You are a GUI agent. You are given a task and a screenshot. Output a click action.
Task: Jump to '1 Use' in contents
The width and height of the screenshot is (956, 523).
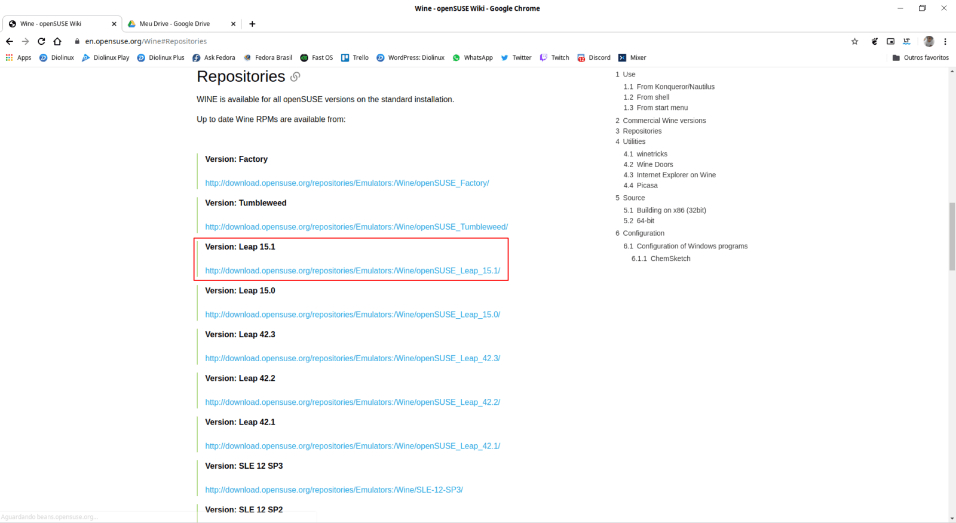[626, 75]
